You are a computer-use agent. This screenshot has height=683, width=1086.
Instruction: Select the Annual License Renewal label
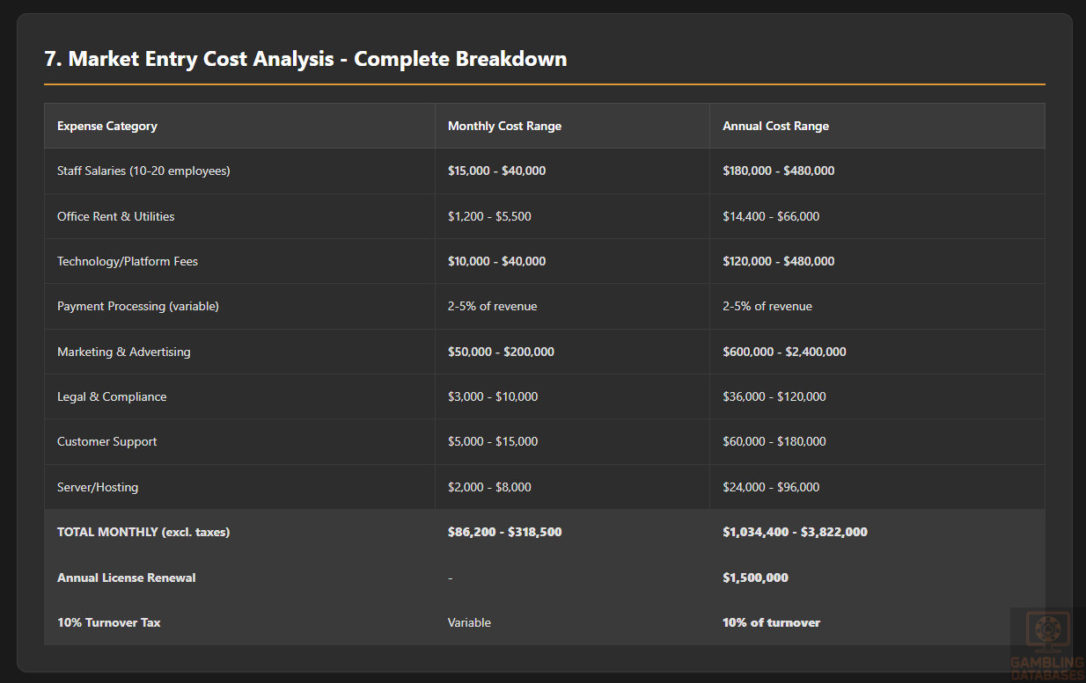coord(126,578)
